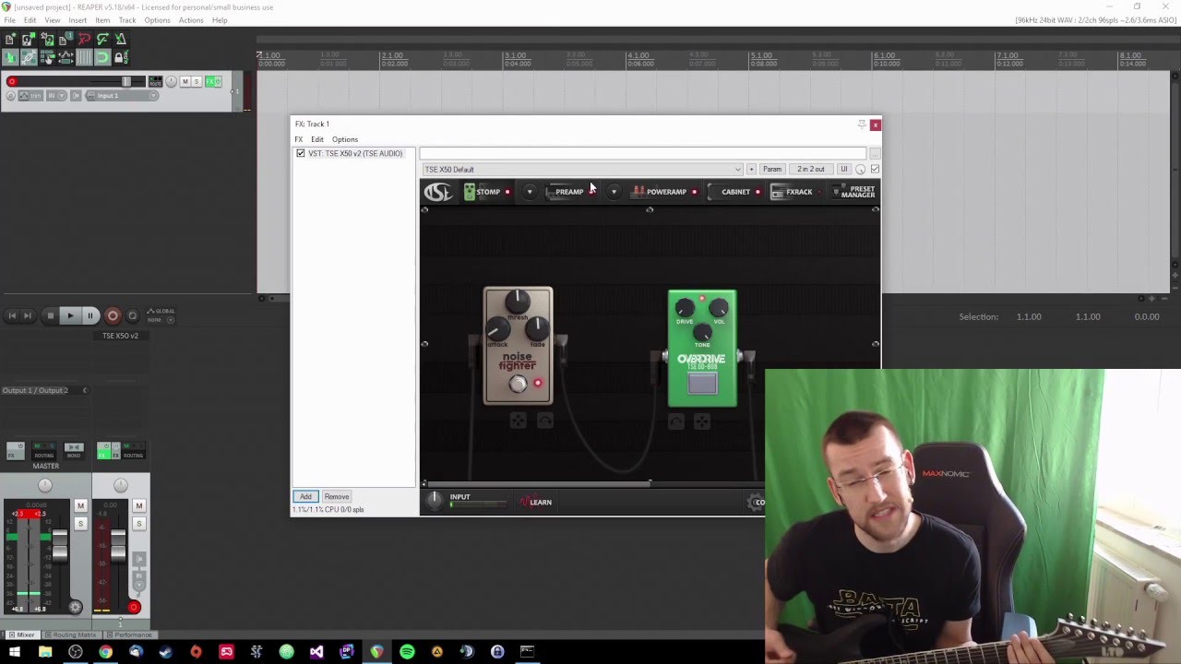Arm track 1 record button in track panel
Screen dimensions: 1181x664
(12, 81)
